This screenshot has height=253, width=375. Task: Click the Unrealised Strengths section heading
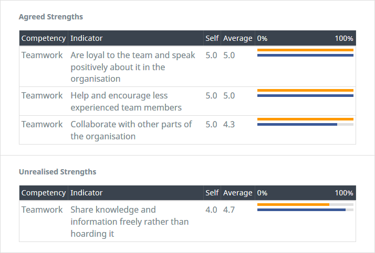point(58,172)
